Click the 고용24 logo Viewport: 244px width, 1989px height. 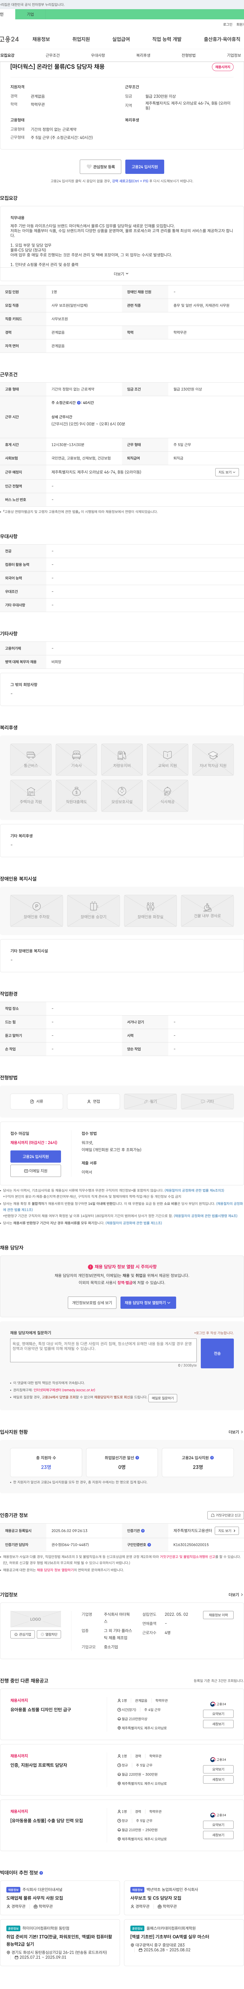click(9, 39)
